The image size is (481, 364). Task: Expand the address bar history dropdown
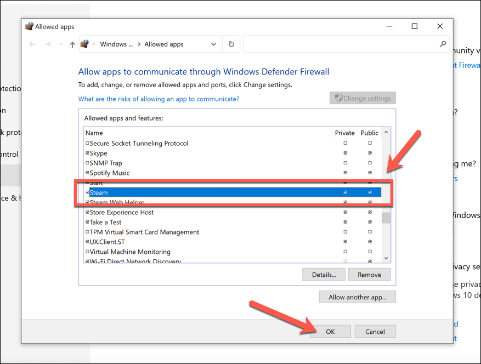coord(213,44)
